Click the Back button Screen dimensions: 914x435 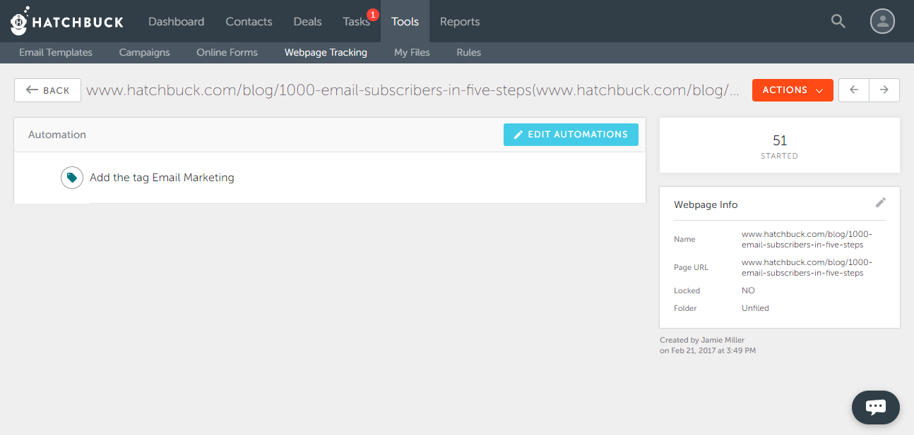click(x=47, y=90)
